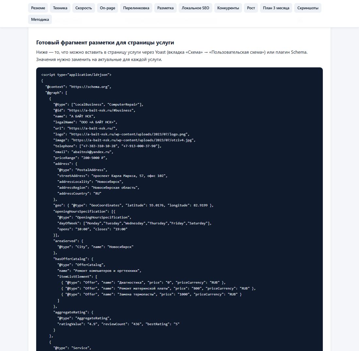359x351 pixels.
Task: Click the script type="application/ld+json" opening line
Action: [x=76, y=75]
